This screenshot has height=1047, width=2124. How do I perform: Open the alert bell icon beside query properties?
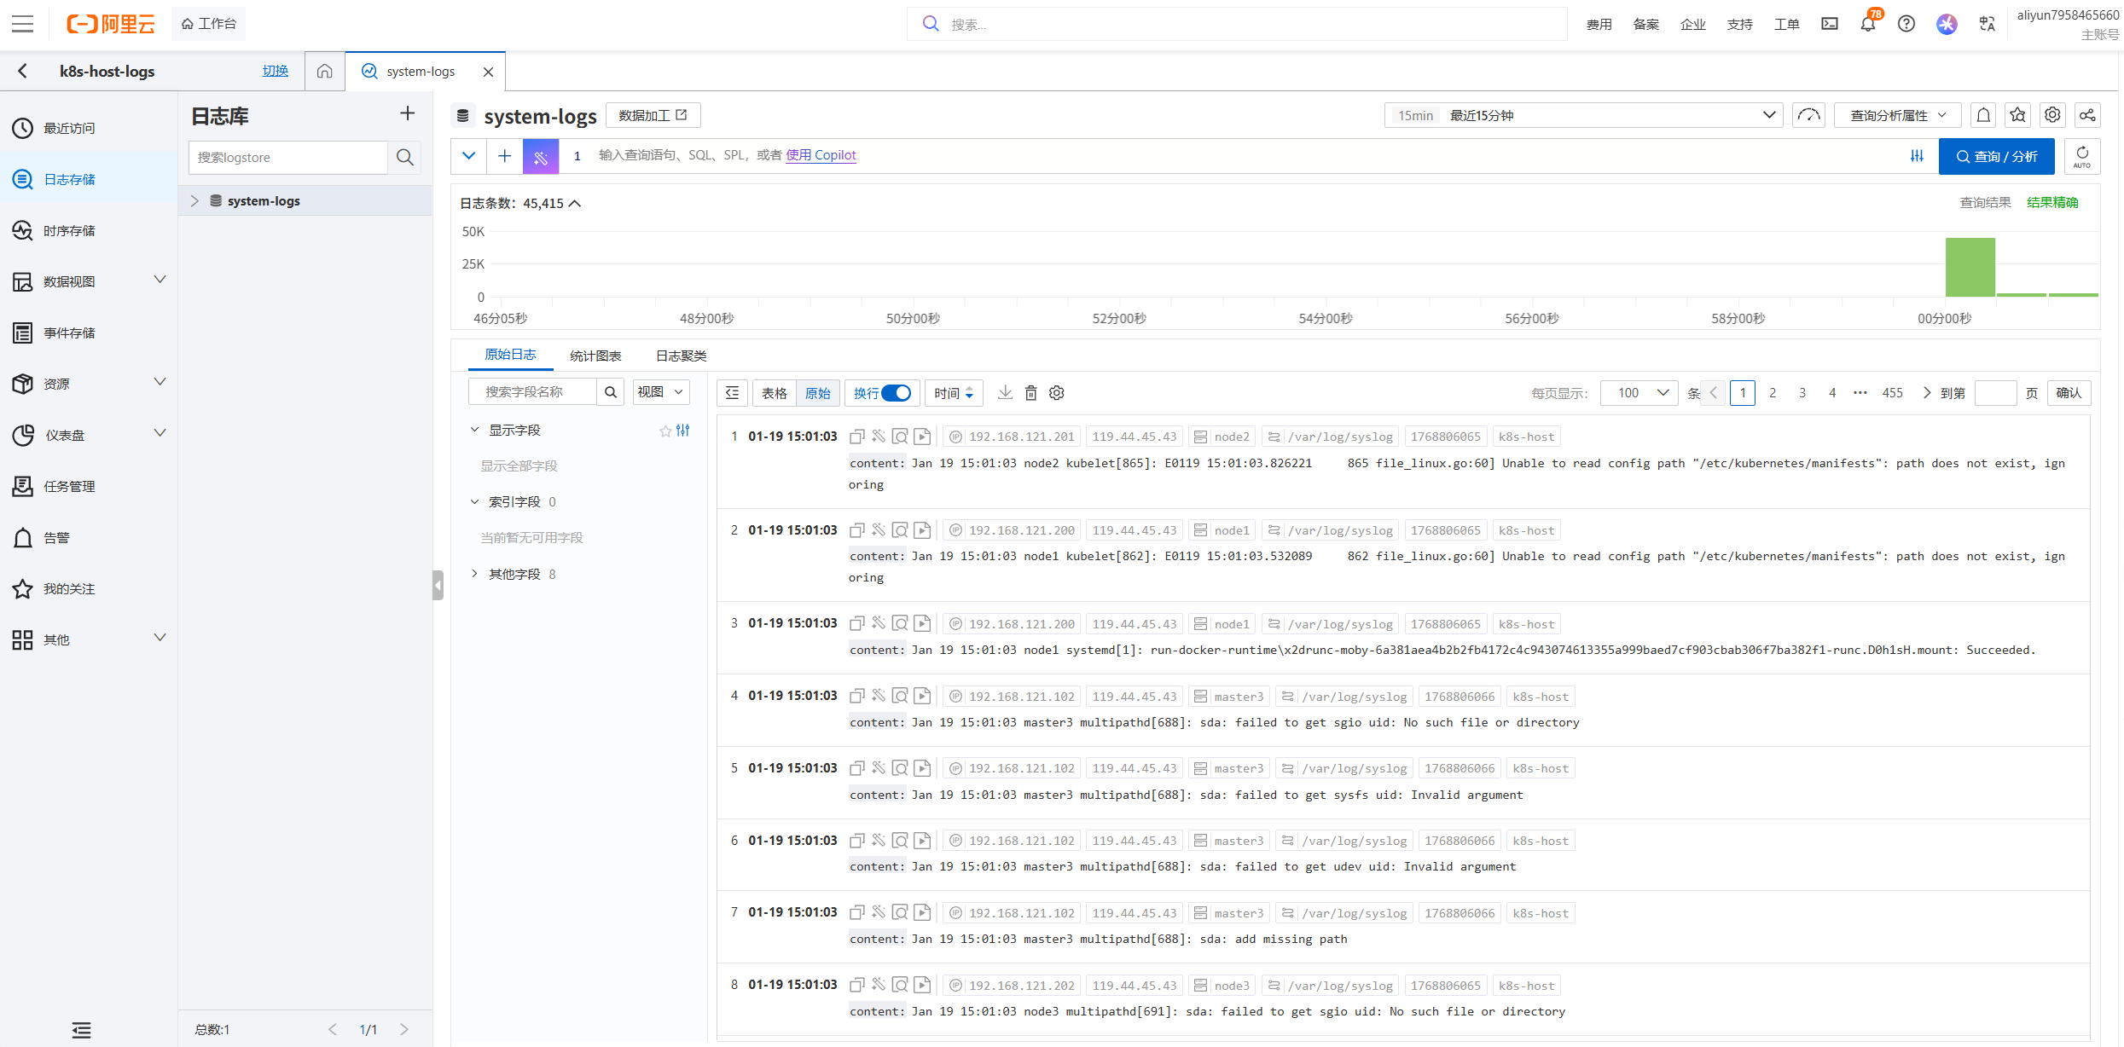tap(1983, 115)
